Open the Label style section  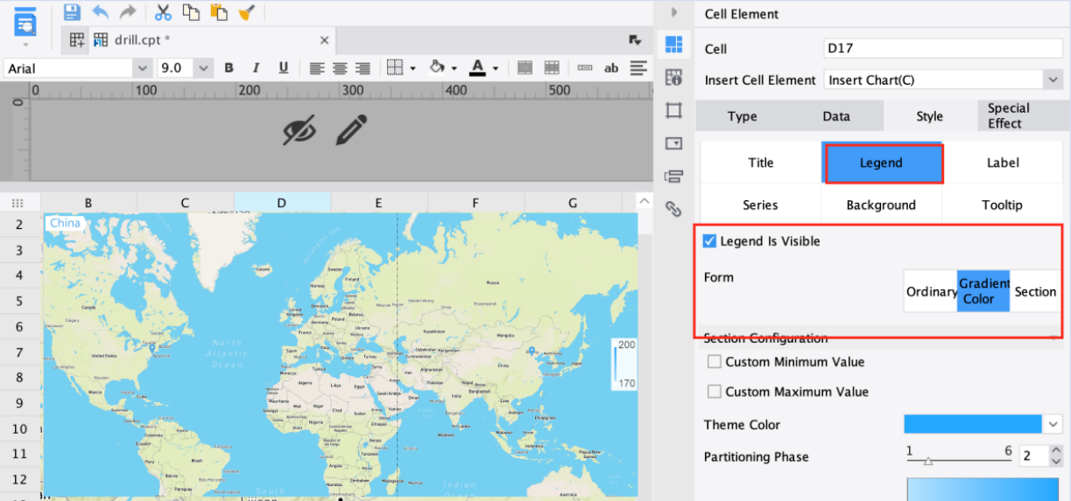point(1002,163)
